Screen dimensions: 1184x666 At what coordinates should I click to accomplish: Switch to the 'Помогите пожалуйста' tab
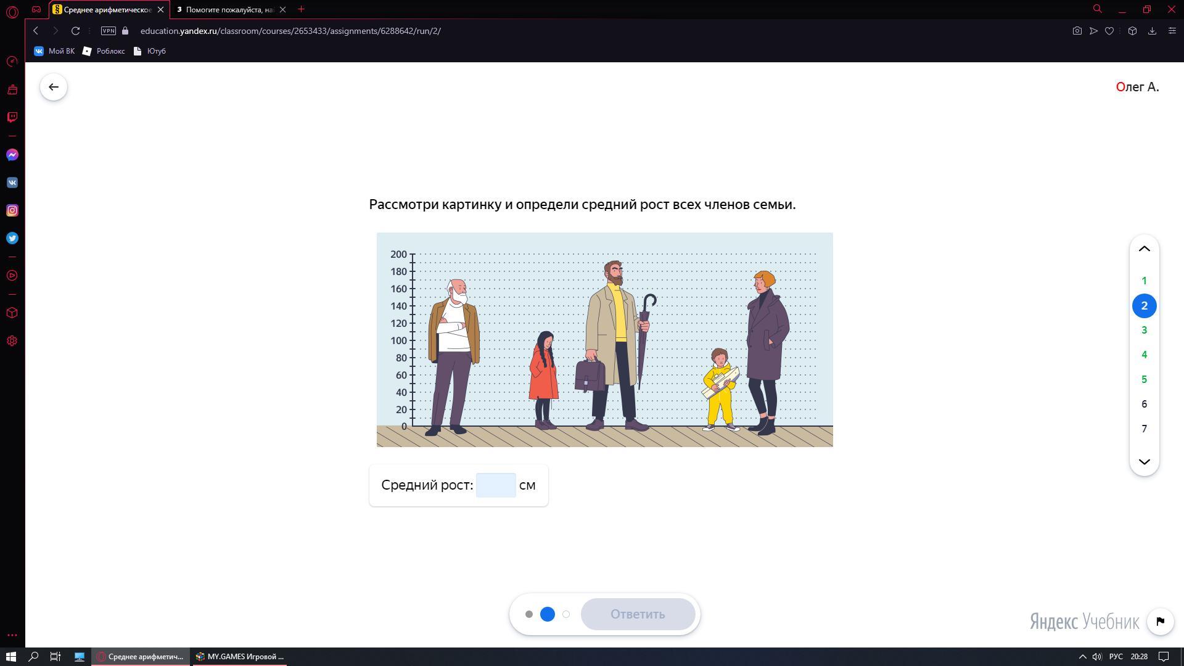tap(229, 9)
